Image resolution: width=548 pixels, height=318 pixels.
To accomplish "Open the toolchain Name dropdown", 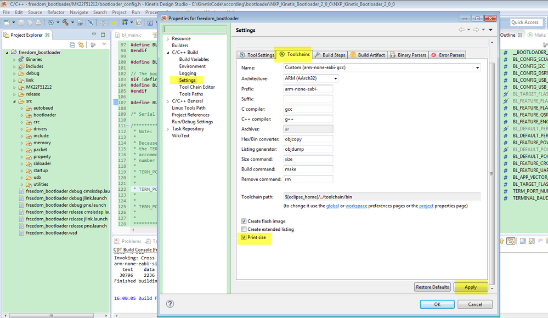I will point(477,67).
